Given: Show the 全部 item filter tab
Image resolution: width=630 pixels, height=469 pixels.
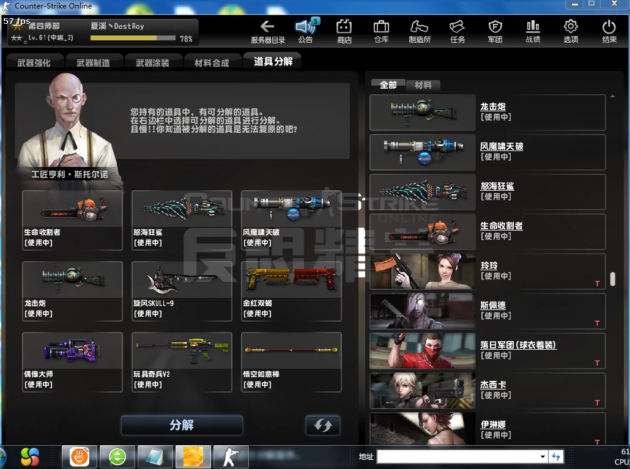Looking at the screenshot, I should tap(388, 85).
